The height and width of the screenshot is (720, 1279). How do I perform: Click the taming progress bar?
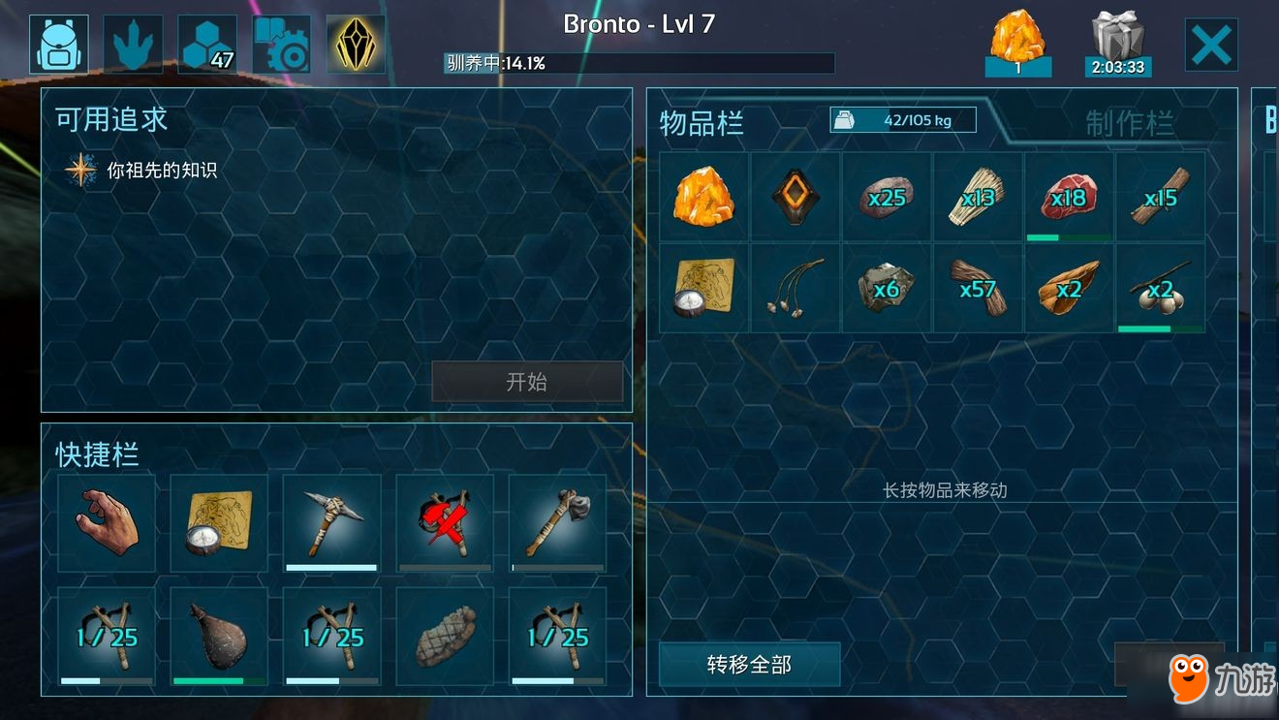639,63
